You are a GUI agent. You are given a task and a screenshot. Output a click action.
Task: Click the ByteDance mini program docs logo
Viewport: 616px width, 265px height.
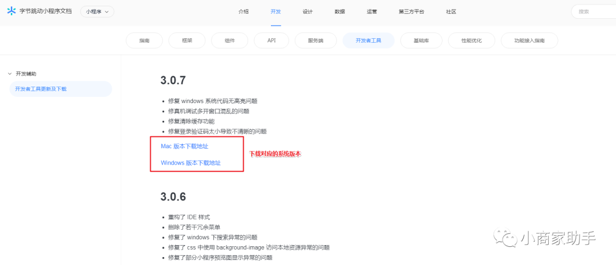tap(40, 11)
